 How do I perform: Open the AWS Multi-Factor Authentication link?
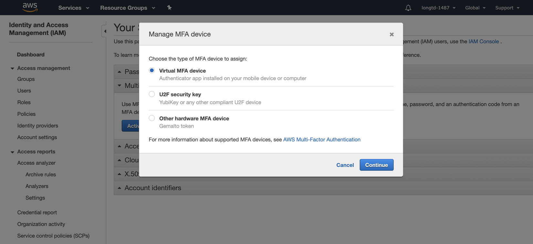(322, 140)
